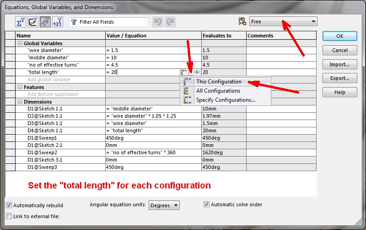Click spin arrows in total length value cell
366x230 pixels.
[x=197, y=72]
